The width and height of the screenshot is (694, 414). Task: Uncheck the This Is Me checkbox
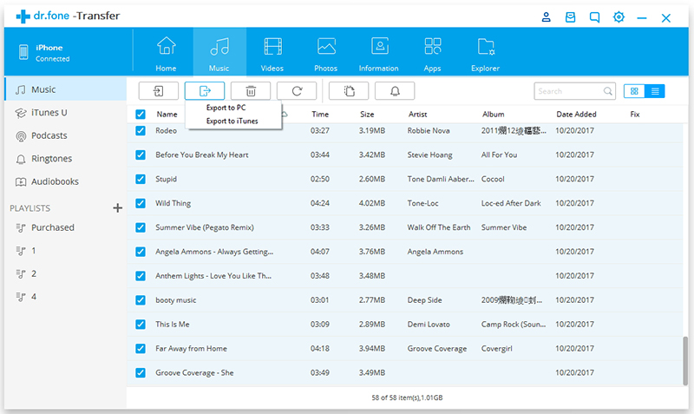(x=141, y=324)
